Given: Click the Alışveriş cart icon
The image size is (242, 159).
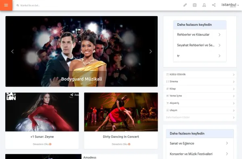Looking at the screenshot, I should click(x=167, y=103).
